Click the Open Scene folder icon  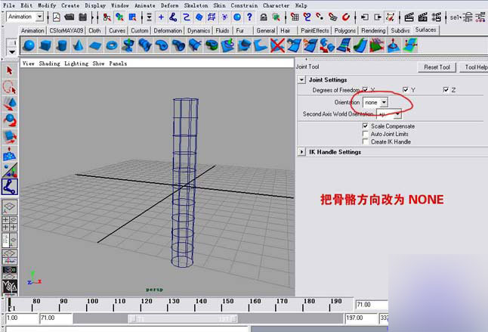pos(69,17)
